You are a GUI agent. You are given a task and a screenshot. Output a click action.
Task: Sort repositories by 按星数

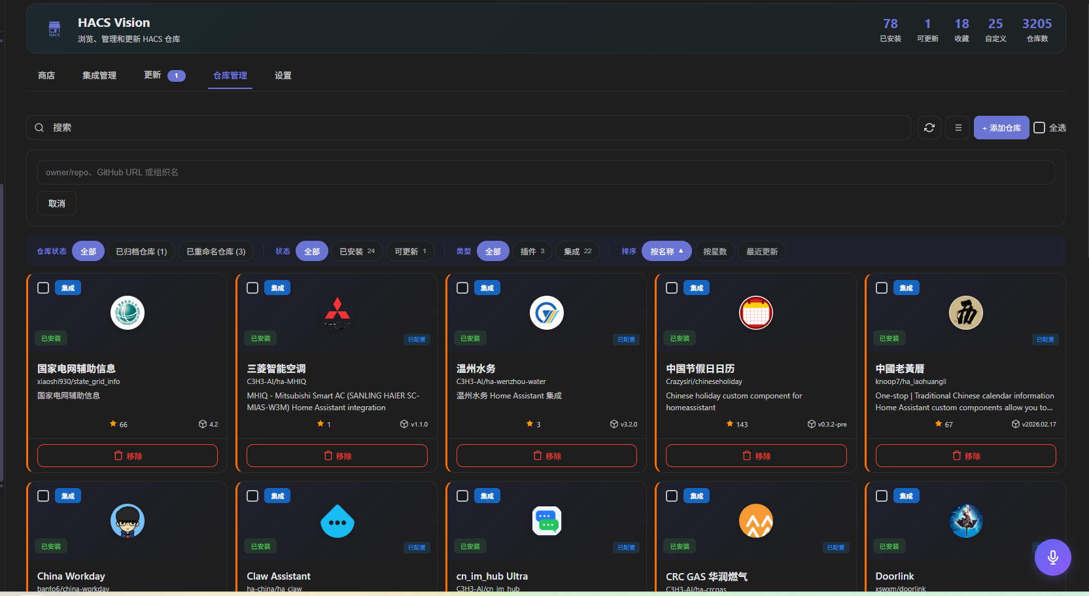pos(715,251)
